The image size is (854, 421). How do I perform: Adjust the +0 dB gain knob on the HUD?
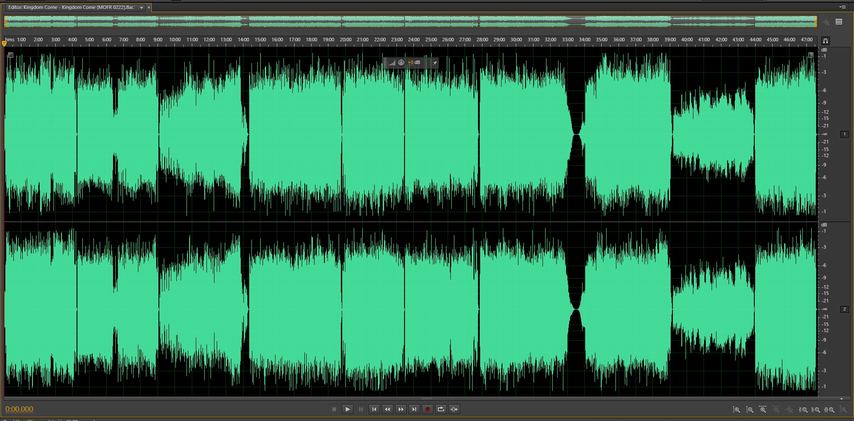coord(401,63)
